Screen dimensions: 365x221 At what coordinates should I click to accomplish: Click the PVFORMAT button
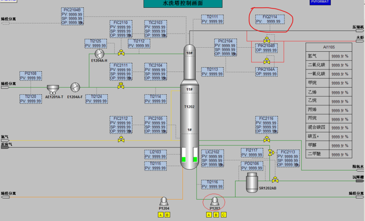click(320, 2)
